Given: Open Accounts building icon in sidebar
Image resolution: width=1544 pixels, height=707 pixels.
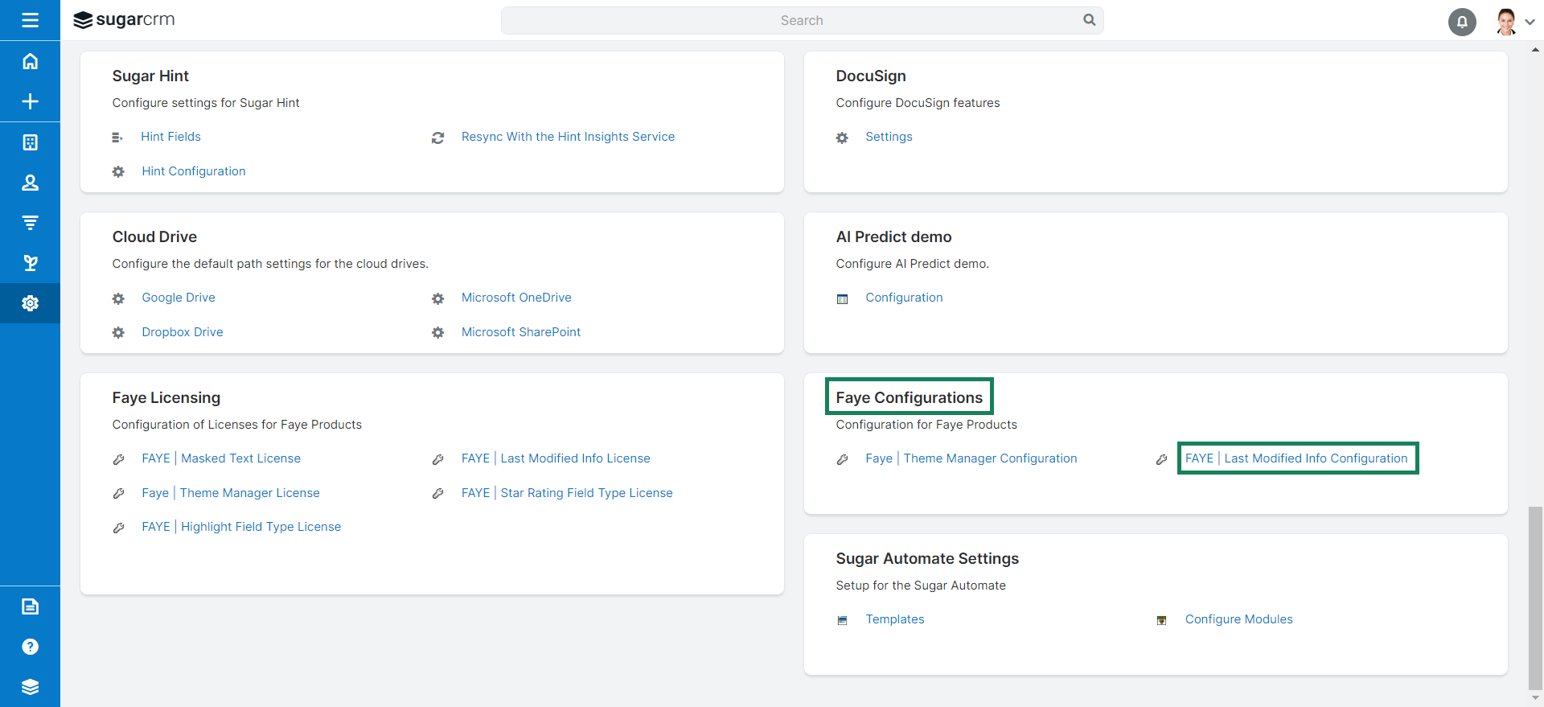Looking at the screenshot, I should point(30,142).
